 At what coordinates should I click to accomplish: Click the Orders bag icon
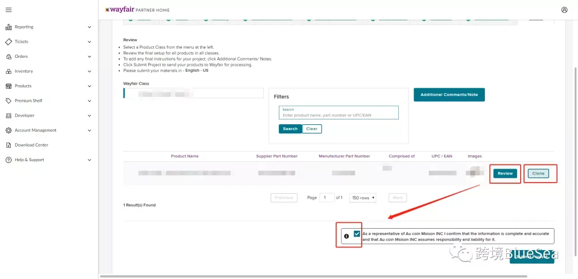(x=9, y=56)
